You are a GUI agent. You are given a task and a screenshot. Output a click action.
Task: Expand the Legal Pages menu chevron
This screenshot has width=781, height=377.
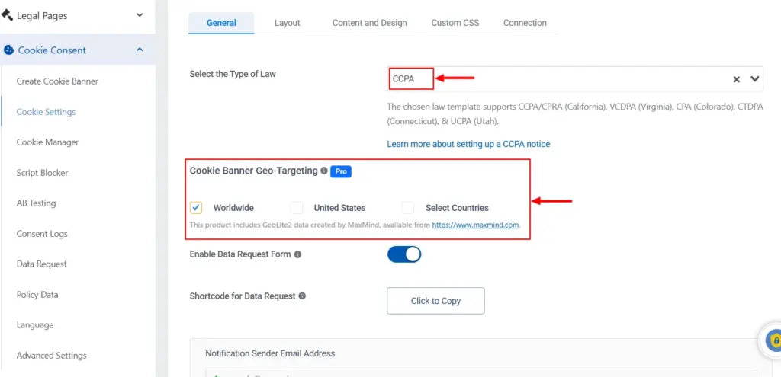[140, 15]
